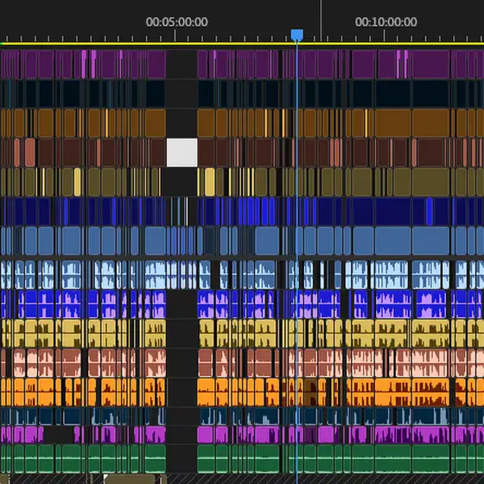The image size is (484, 484).
Task: Select the orange audio clip right after gap
Action: tap(206, 392)
